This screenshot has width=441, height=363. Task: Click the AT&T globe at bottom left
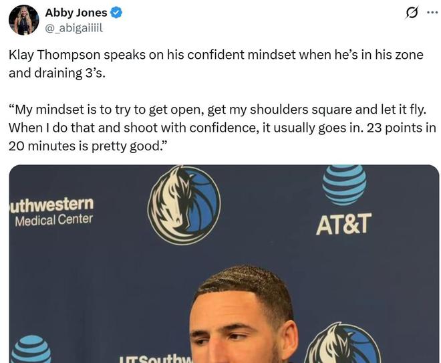pos(31,350)
